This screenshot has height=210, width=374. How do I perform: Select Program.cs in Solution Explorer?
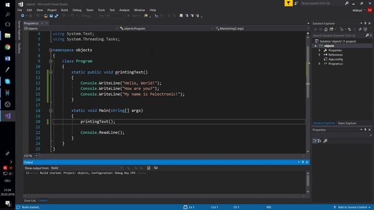(x=335, y=64)
